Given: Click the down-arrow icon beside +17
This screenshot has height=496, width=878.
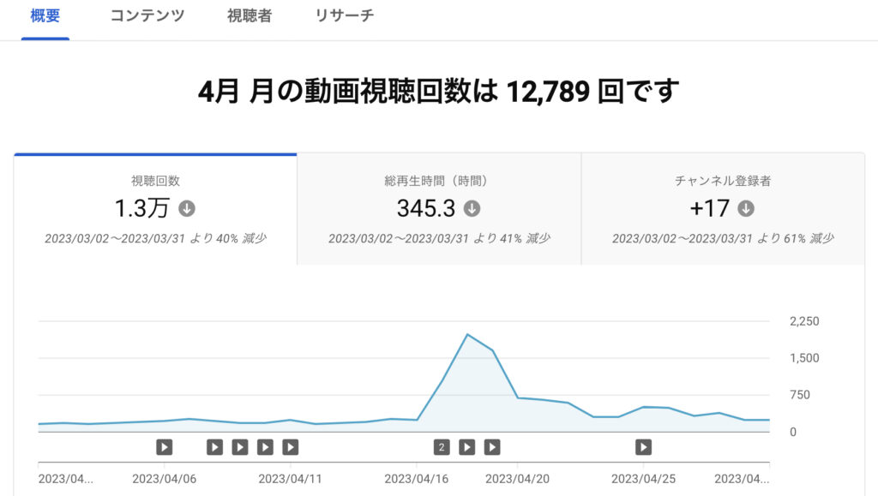Looking at the screenshot, I should click(746, 208).
